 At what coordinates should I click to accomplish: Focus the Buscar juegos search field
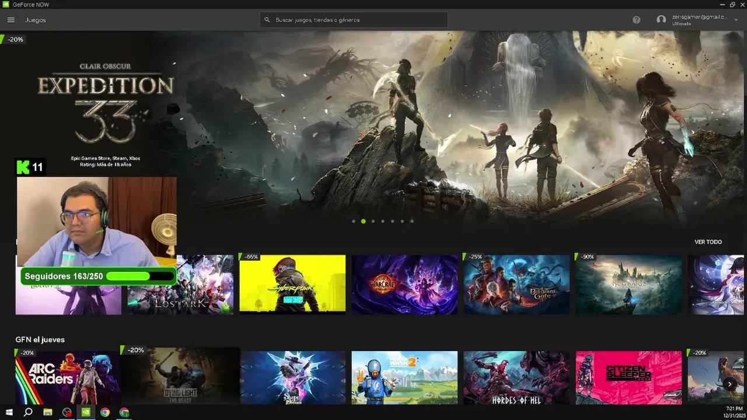click(x=354, y=20)
